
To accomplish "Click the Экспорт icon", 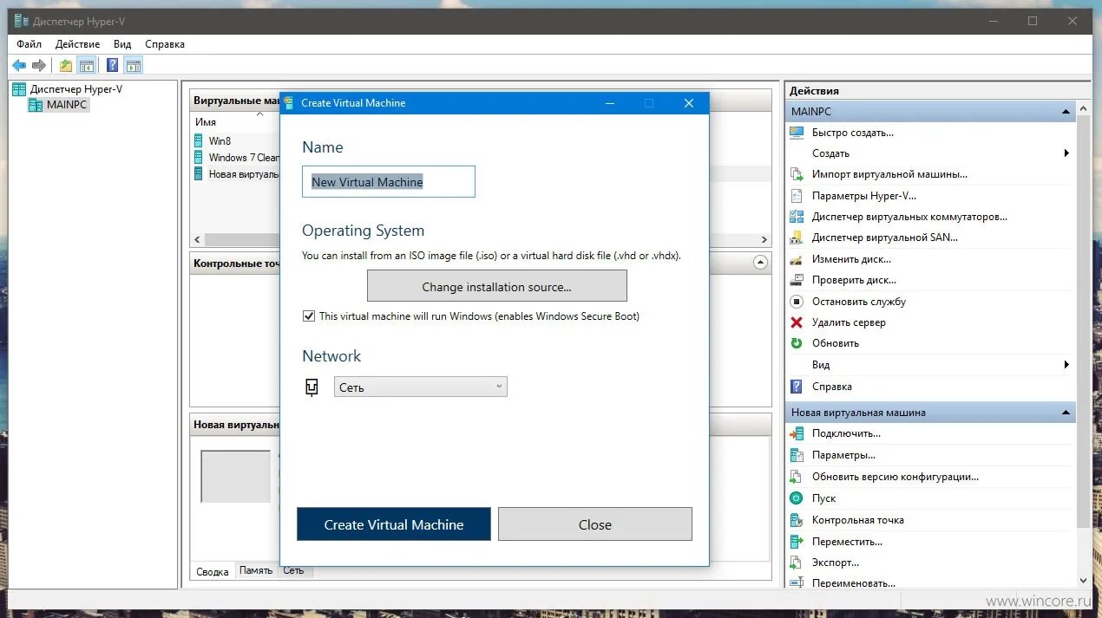I will pos(797,563).
